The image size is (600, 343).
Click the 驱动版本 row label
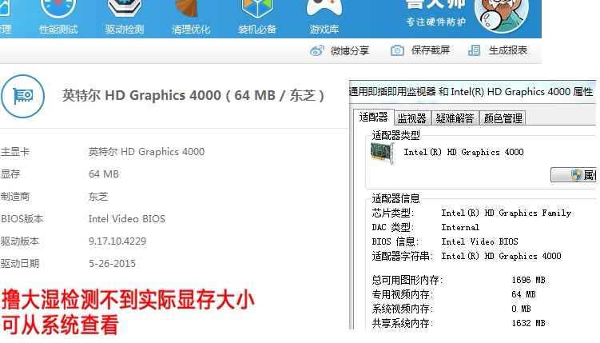[x=20, y=241]
